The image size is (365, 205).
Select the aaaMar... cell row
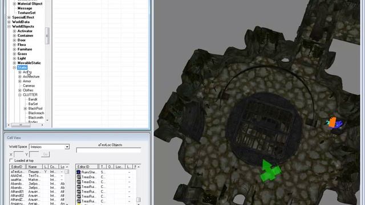click(x=37, y=180)
